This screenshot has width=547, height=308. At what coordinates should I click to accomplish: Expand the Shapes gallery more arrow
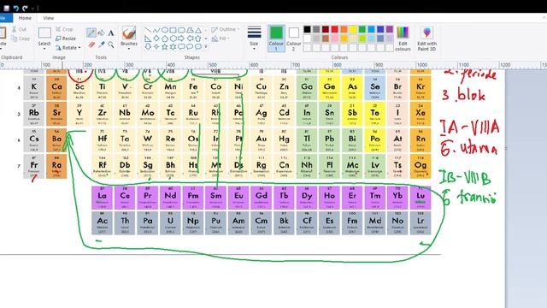206,46
